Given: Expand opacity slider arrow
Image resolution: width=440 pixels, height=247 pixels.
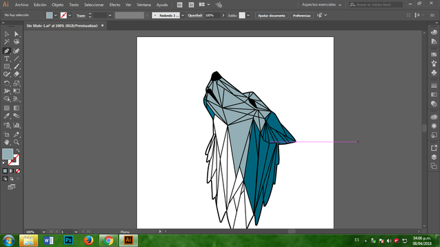Looking at the screenshot, I should 223,15.
